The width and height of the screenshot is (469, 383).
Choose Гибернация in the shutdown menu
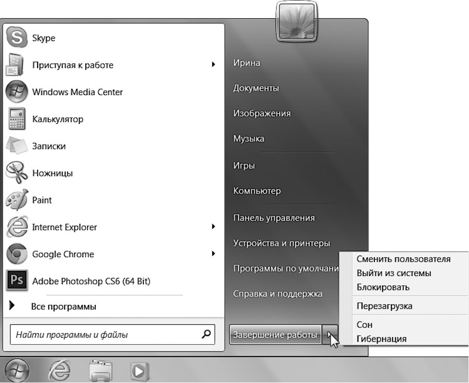381,339
